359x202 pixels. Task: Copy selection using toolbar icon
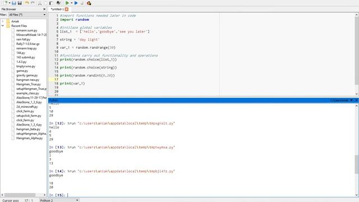point(45,3)
